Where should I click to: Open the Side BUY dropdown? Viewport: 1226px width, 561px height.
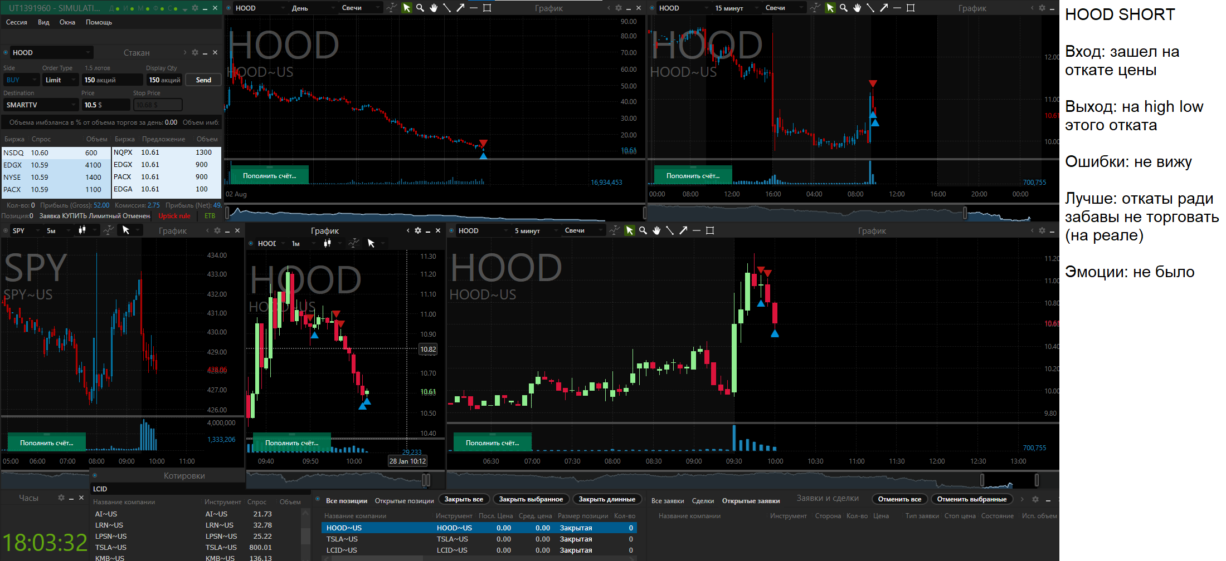coord(21,80)
